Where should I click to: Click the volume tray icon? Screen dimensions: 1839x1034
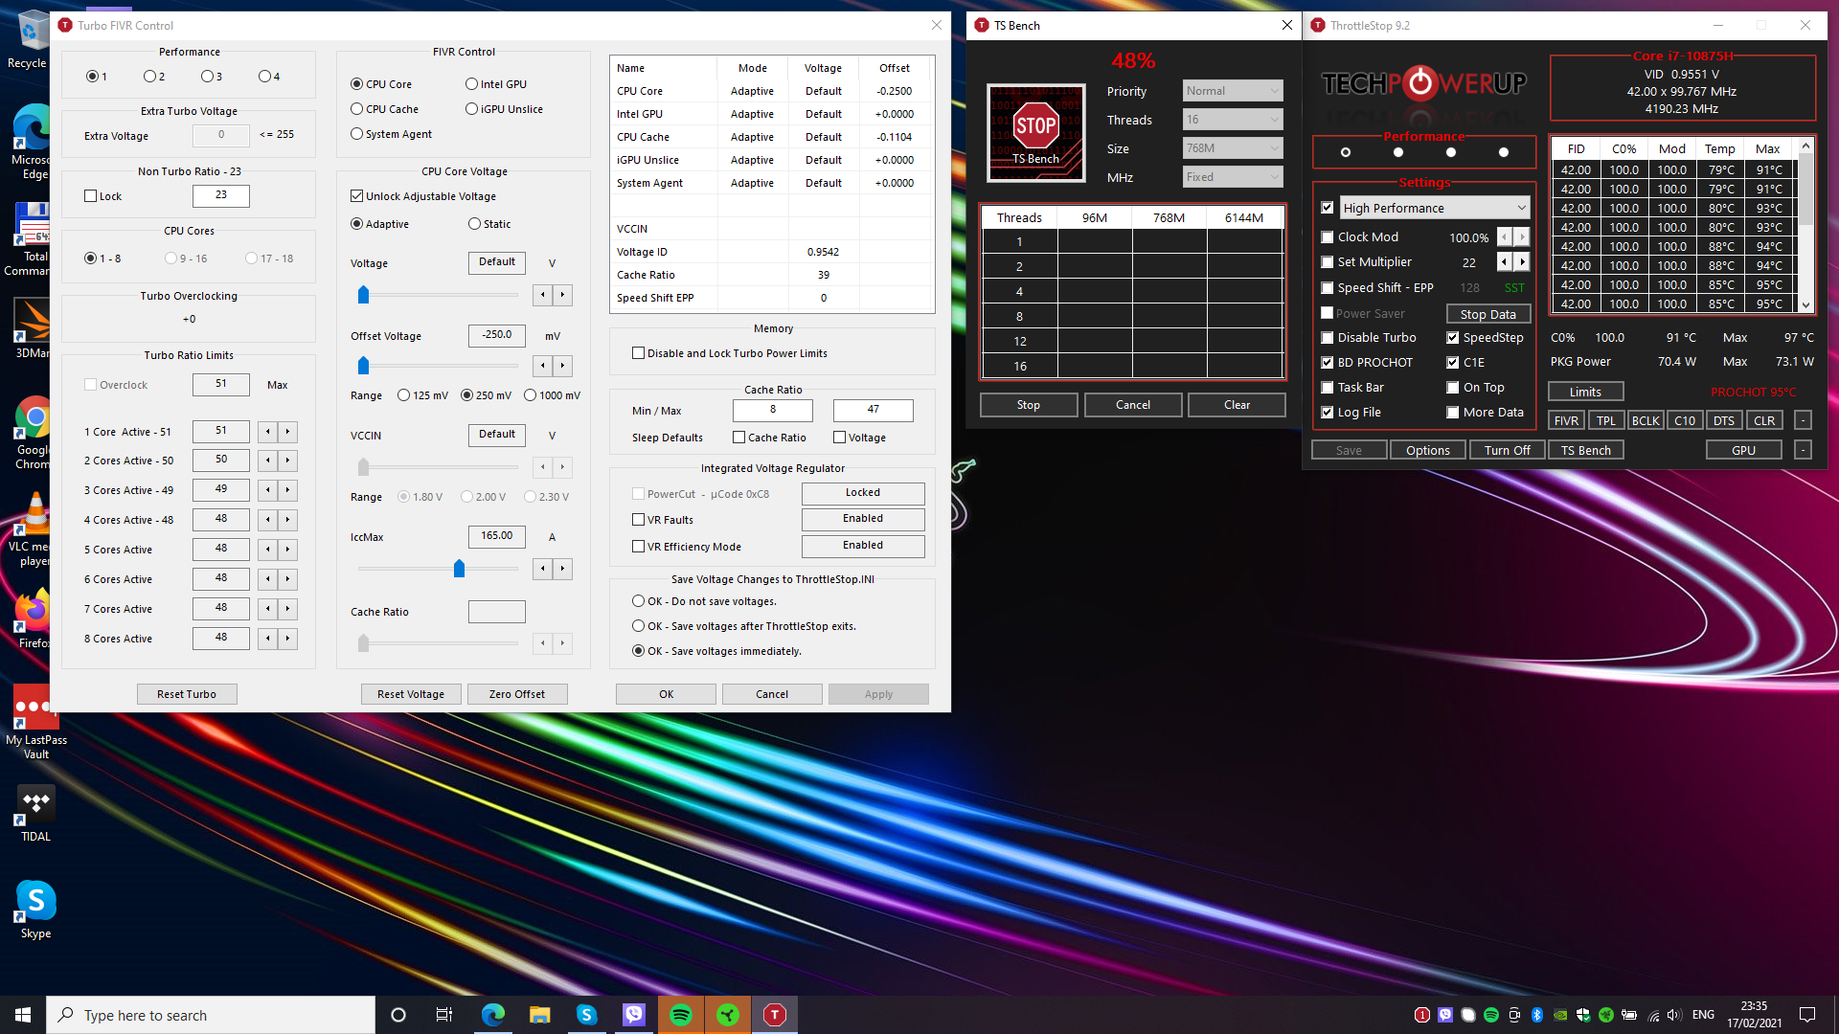point(1674,1015)
